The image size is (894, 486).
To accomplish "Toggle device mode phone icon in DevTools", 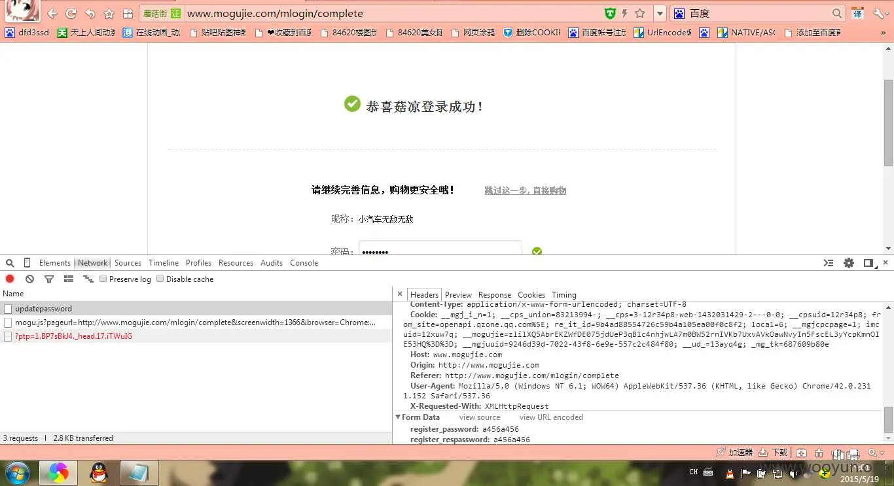I will point(27,263).
